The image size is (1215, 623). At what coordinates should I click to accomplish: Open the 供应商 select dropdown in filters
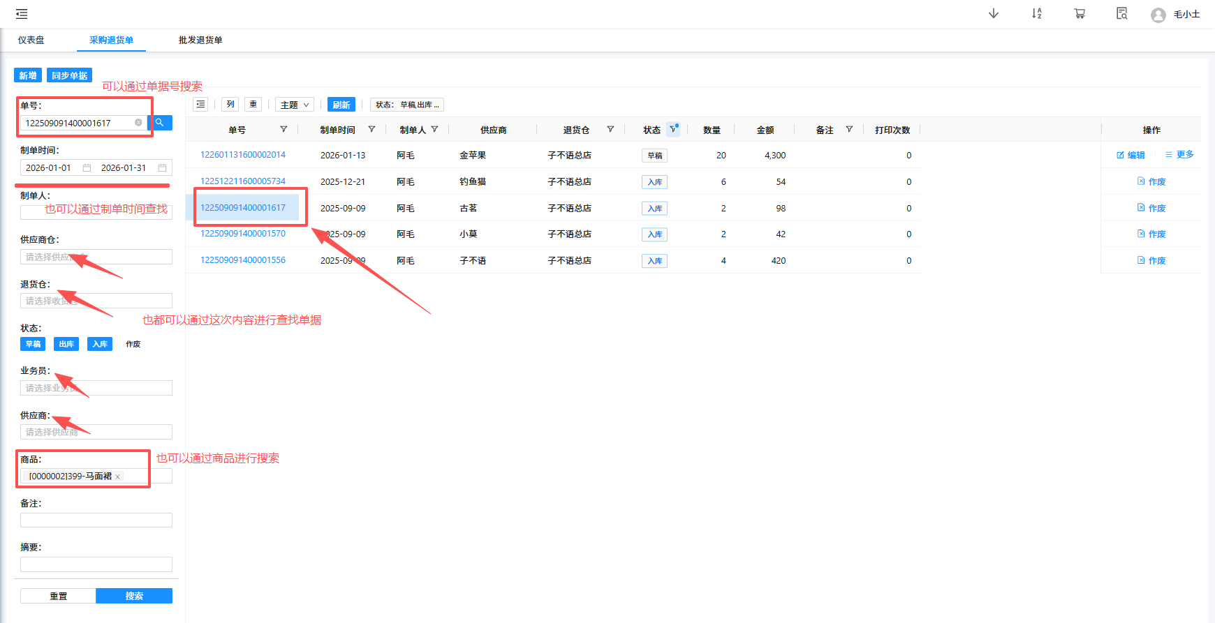(x=96, y=432)
